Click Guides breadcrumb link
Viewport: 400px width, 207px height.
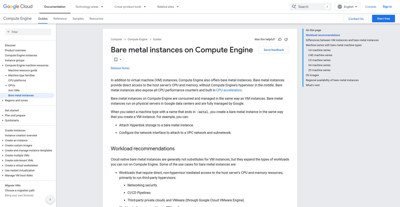click(157, 39)
